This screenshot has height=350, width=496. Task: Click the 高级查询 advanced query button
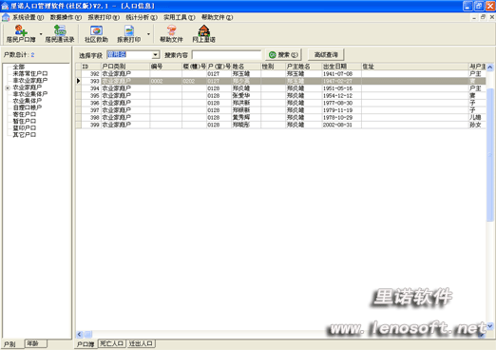326,55
